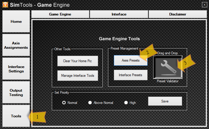The width and height of the screenshot is (209, 129).
Task: Click the SimTools orange logo icon
Action: 5,5
